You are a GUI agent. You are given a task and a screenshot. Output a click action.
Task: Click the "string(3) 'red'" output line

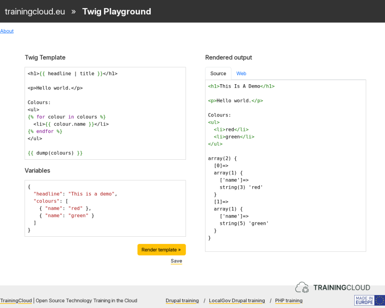241,187
